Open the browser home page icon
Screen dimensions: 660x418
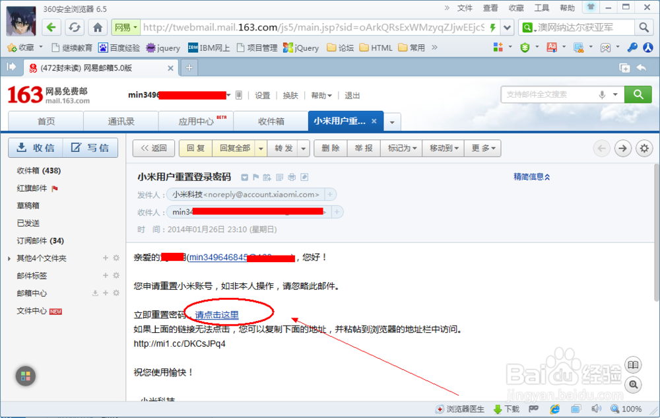pyautogui.click(x=98, y=28)
